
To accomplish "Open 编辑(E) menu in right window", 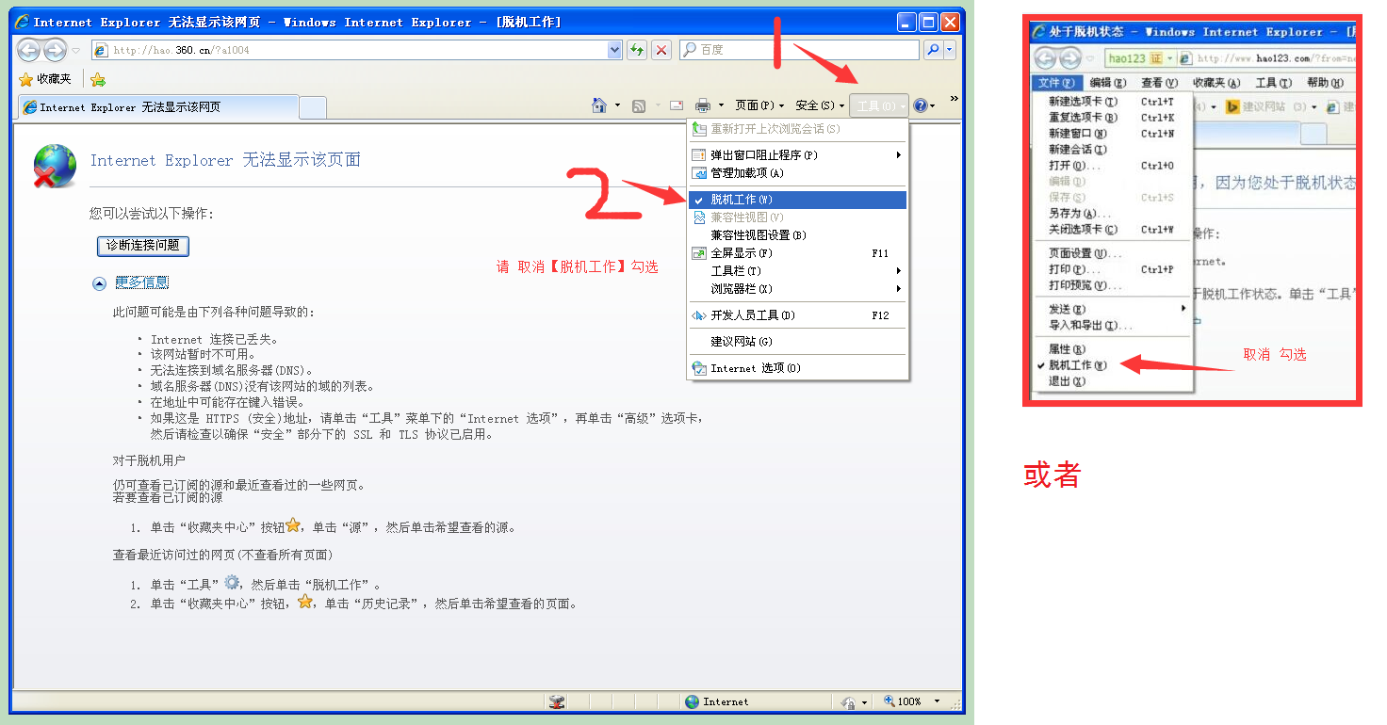I will click(1108, 83).
